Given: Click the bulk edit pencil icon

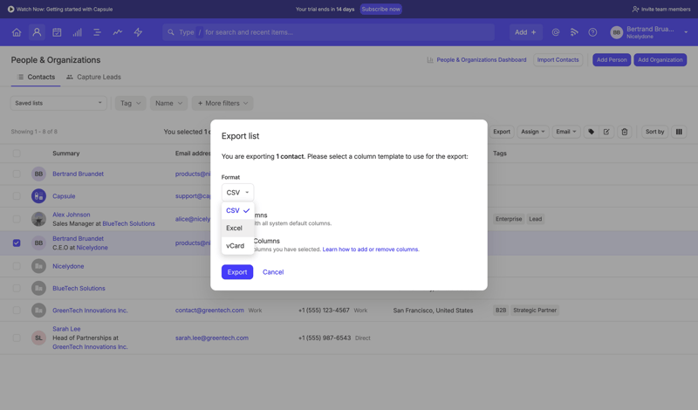Looking at the screenshot, I should (x=606, y=132).
